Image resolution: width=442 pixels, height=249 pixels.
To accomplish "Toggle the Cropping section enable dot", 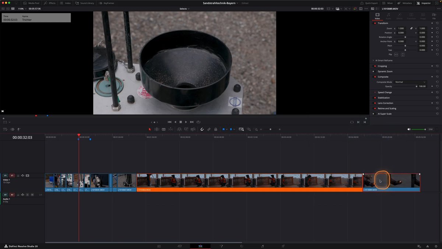I will coord(375,66).
